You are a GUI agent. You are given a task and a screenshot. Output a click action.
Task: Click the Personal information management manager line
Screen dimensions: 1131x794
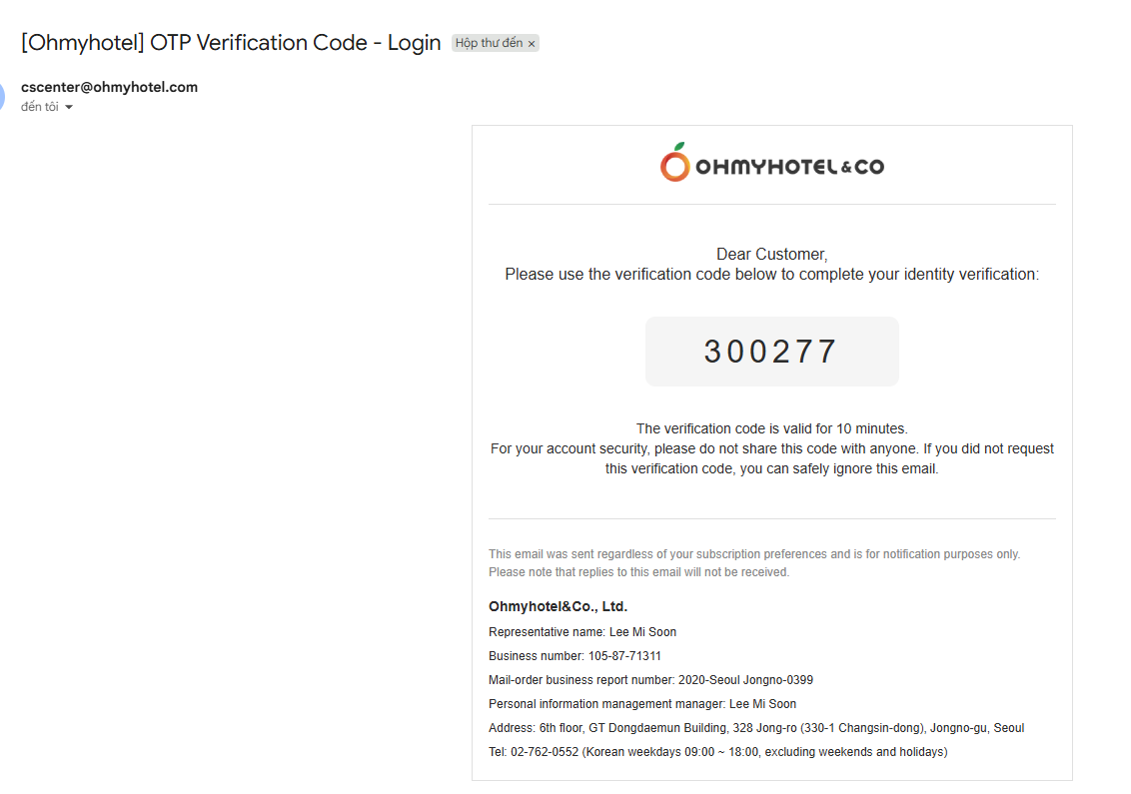tap(642, 704)
